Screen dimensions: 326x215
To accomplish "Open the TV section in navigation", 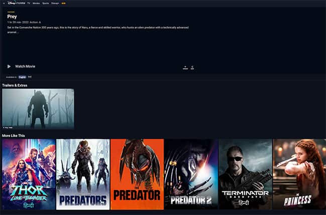I will tap(29, 4).
